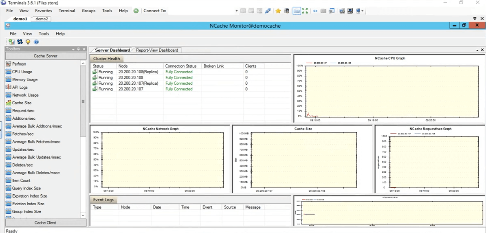Select the Server Dashboard tab
This screenshot has width=486, height=233.
click(x=112, y=50)
